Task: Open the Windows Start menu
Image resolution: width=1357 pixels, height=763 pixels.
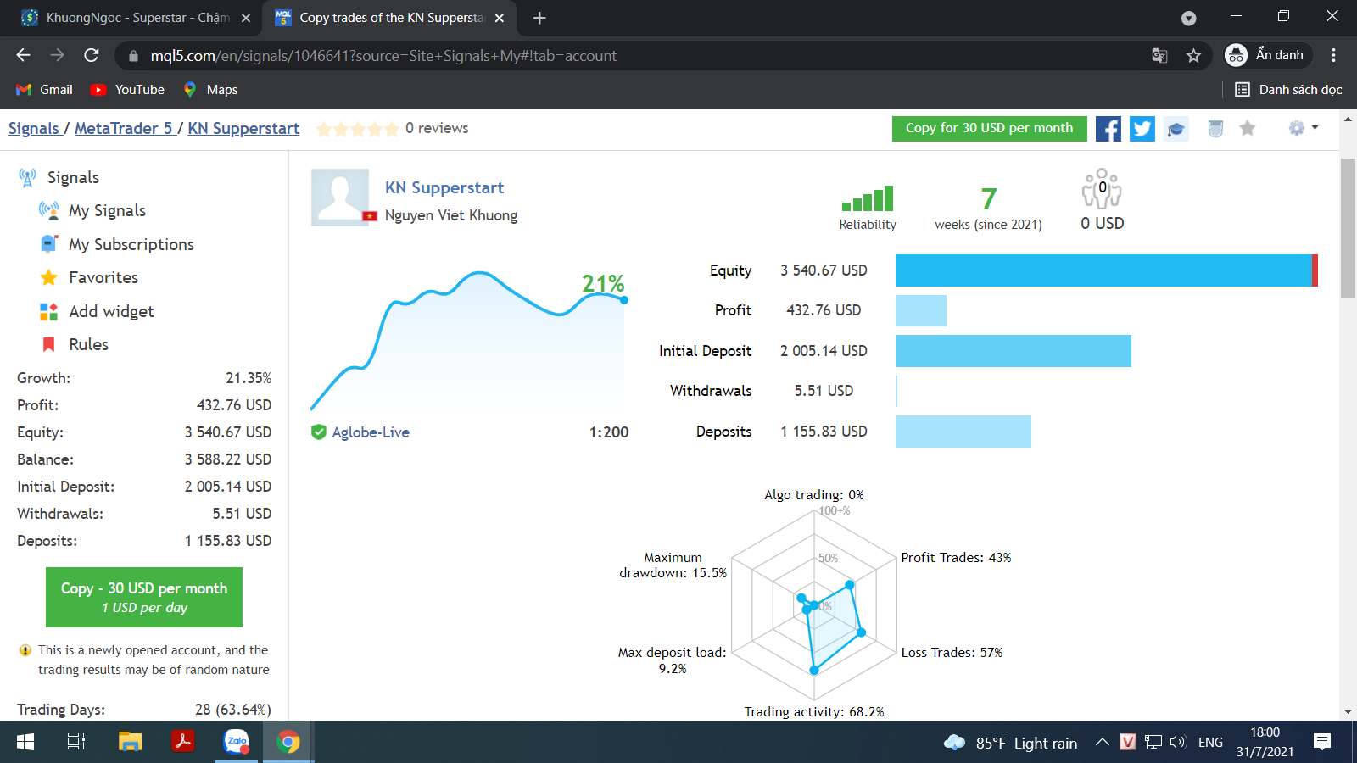Action: 25,743
